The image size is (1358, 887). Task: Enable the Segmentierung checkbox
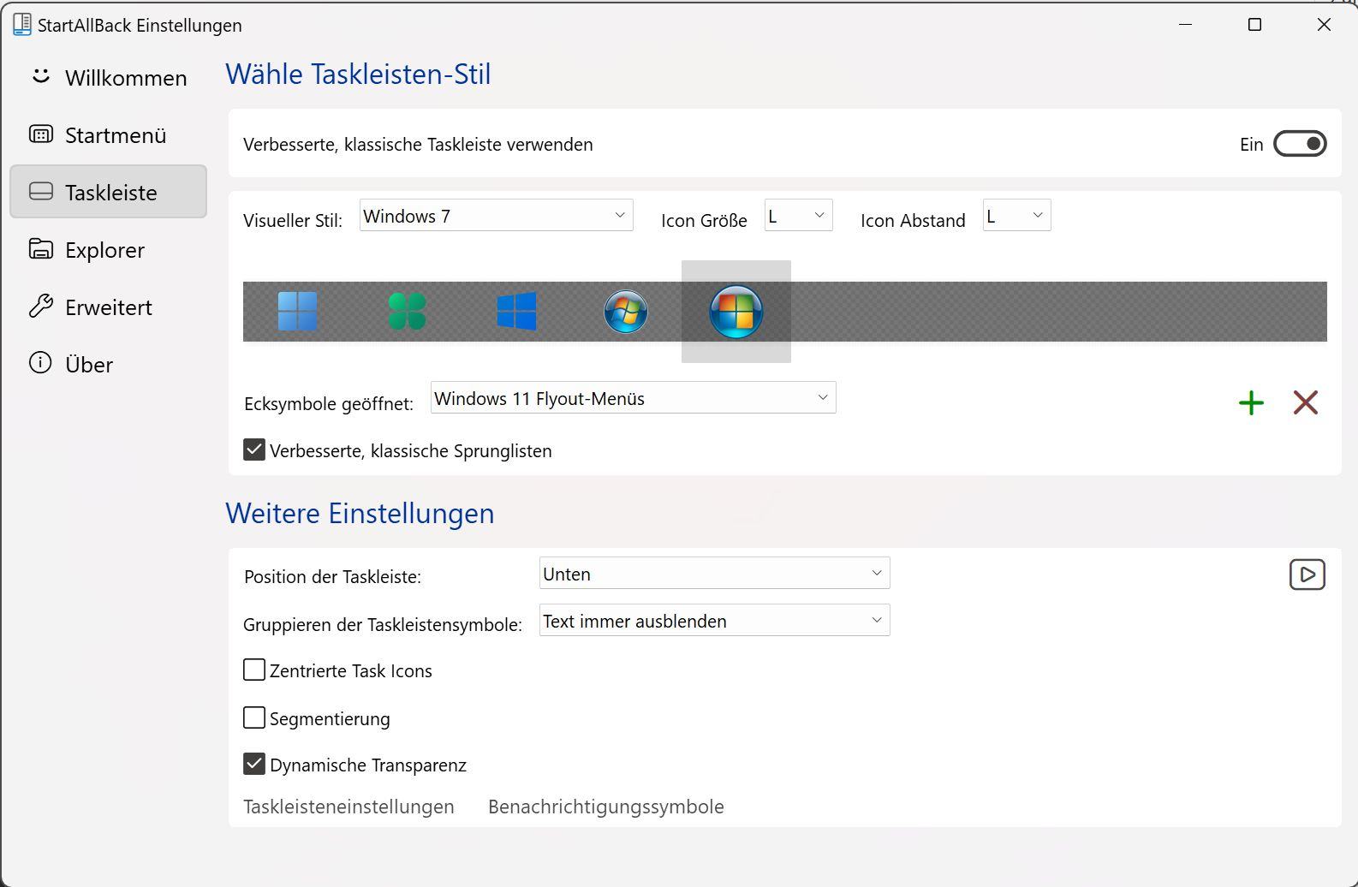coord(254,717)
